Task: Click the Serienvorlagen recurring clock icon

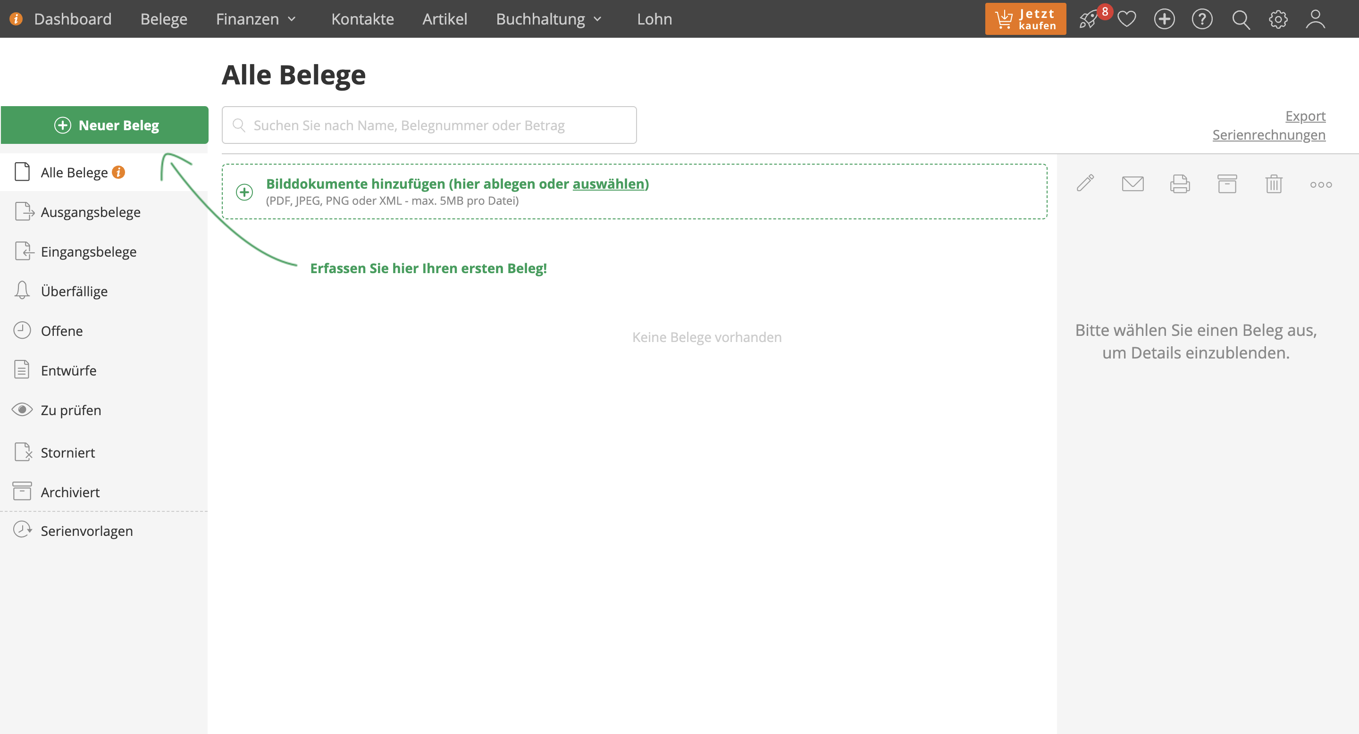Action: (x=22, y=529)
